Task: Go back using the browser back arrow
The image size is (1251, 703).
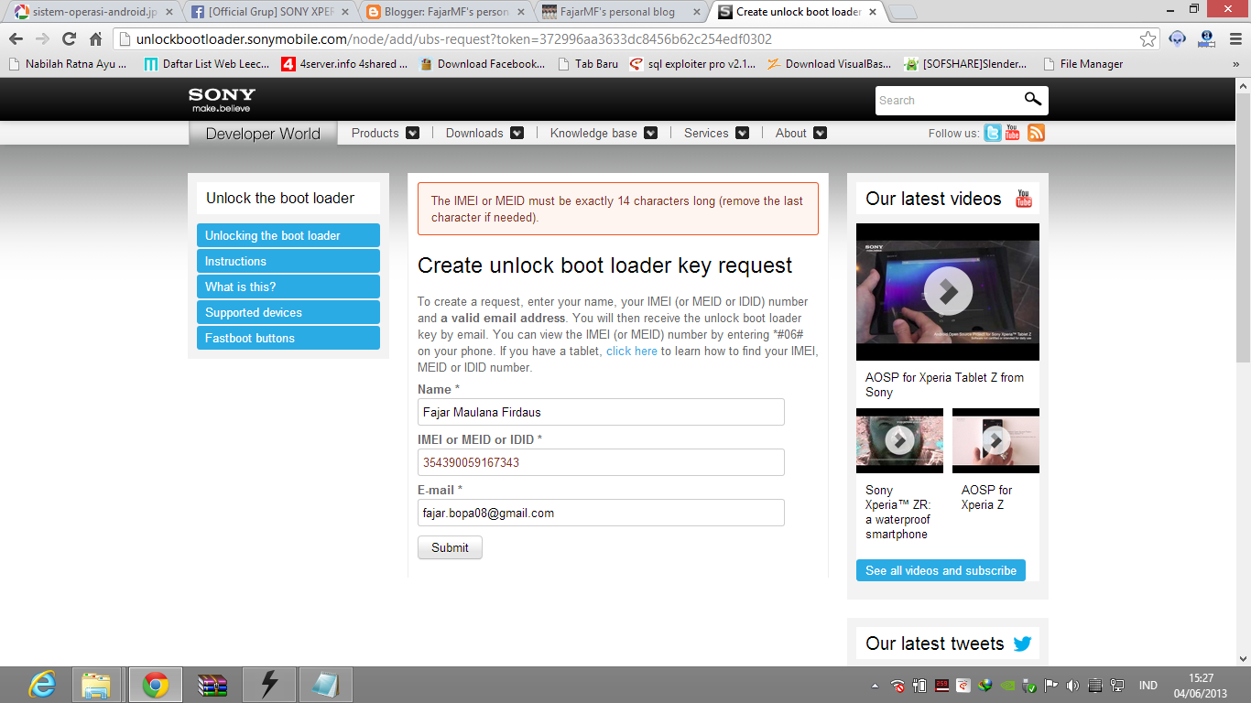Action: (x=16, y=39)
